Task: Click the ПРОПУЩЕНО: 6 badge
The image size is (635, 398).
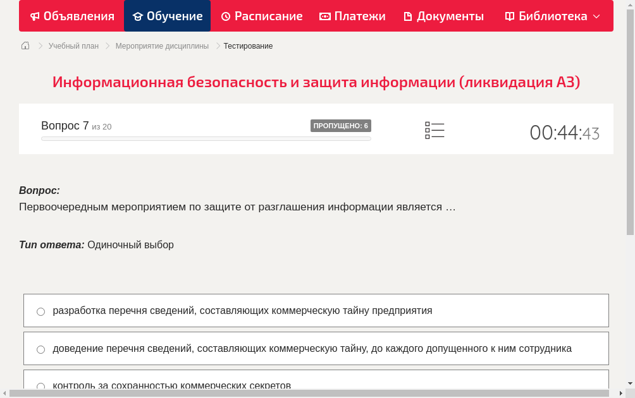Action: [342, 126]
